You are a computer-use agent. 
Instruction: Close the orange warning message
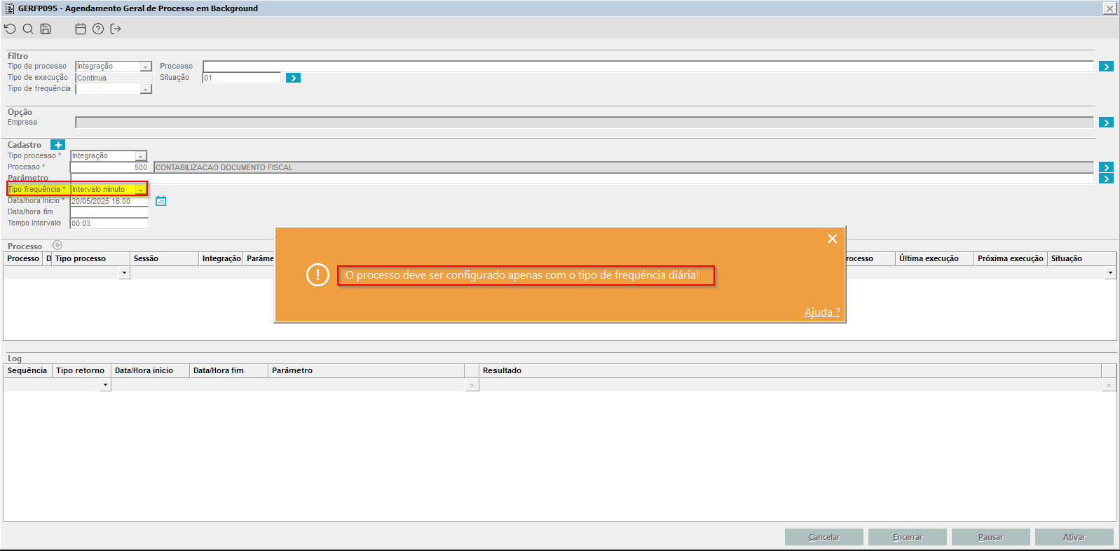tap(832, 239)
